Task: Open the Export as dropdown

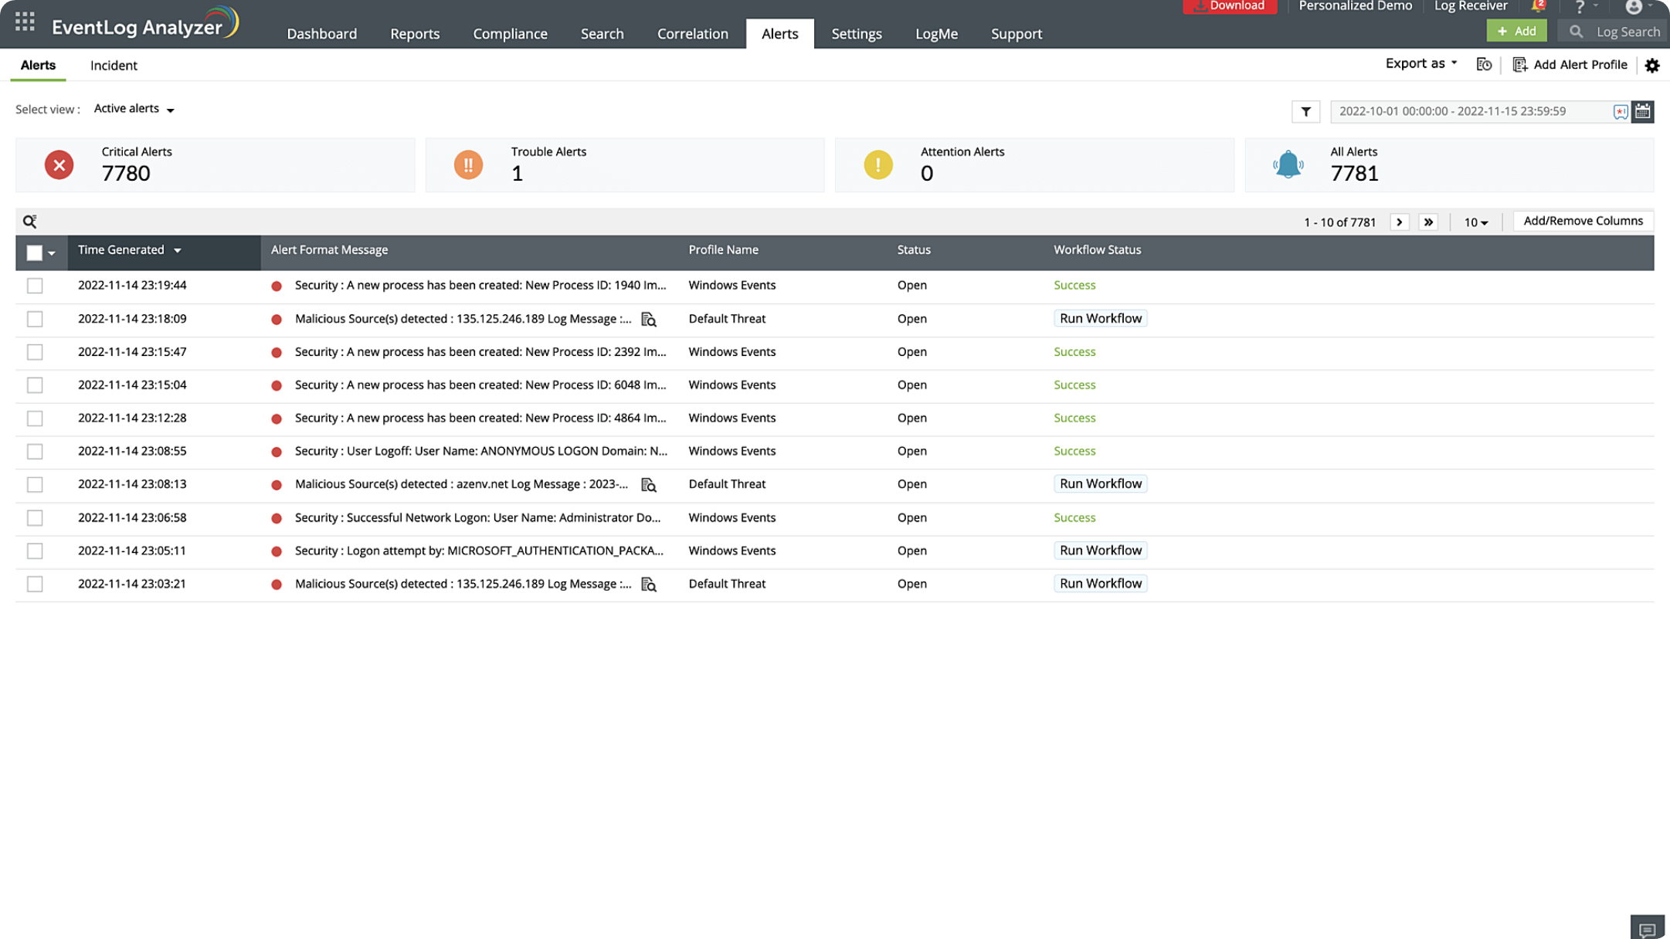Action: pos(1421,64)
